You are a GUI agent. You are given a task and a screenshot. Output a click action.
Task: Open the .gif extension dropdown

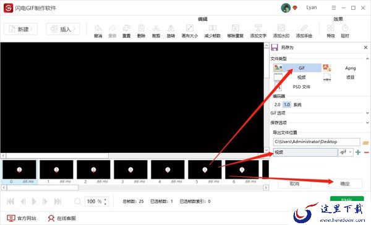click(346, 152)
